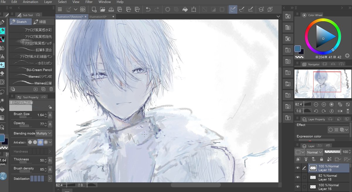Image resolution: width=352 pixels, height=192 pixels.
Task: Select the Eraser tool in the toolbar
Action: tap(2, 73)
